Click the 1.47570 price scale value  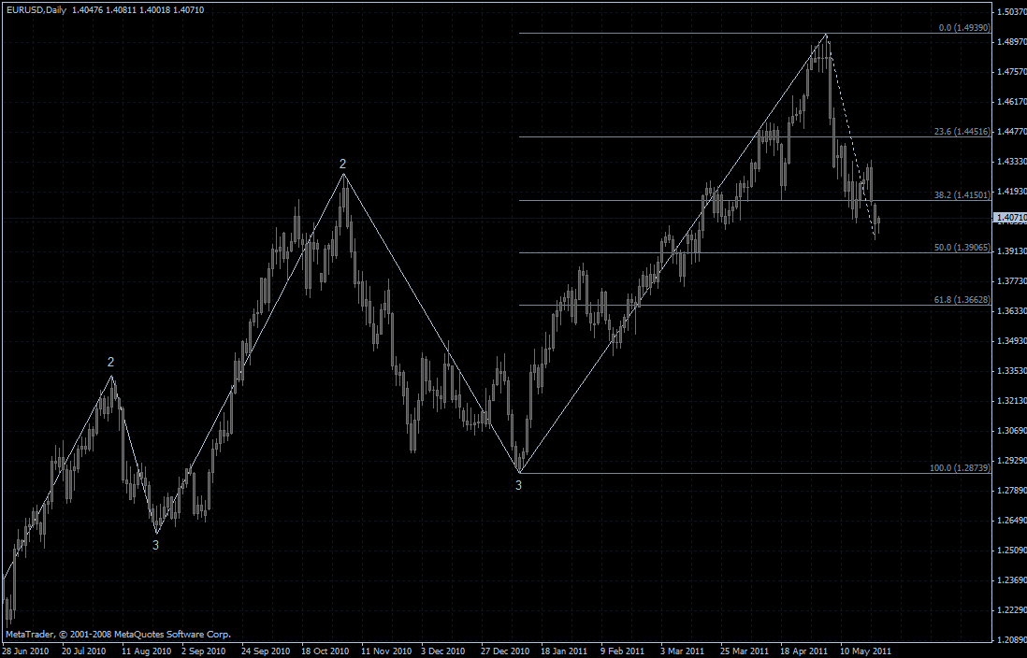pos(1012,72)
